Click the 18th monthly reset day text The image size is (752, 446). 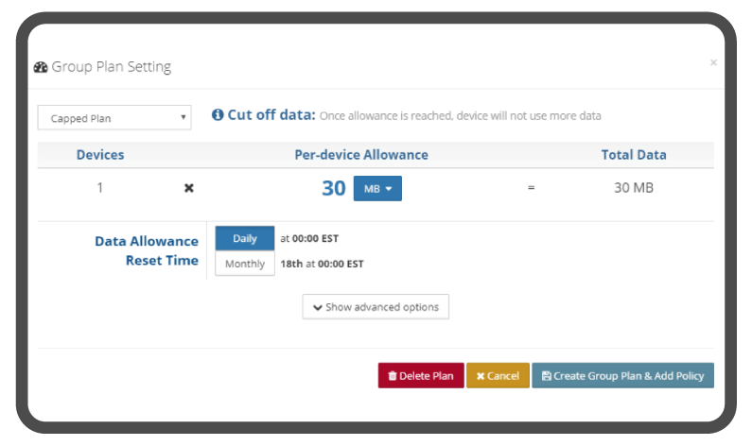290,264
